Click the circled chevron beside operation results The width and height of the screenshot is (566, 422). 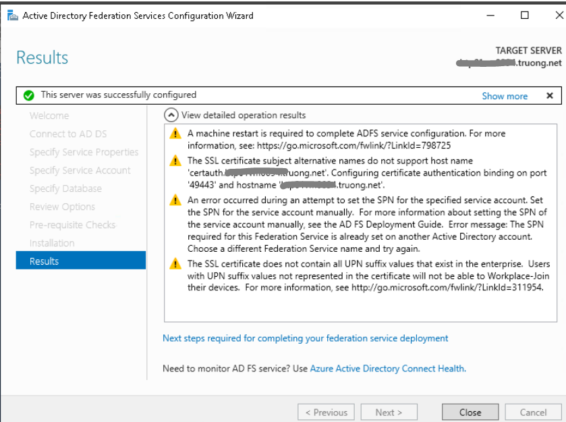(171, 114)
